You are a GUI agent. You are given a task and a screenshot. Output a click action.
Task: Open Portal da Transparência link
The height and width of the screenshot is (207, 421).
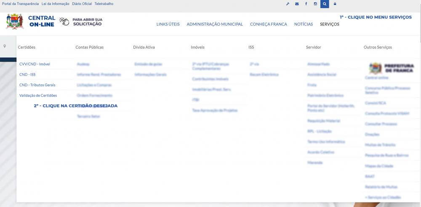20,4
